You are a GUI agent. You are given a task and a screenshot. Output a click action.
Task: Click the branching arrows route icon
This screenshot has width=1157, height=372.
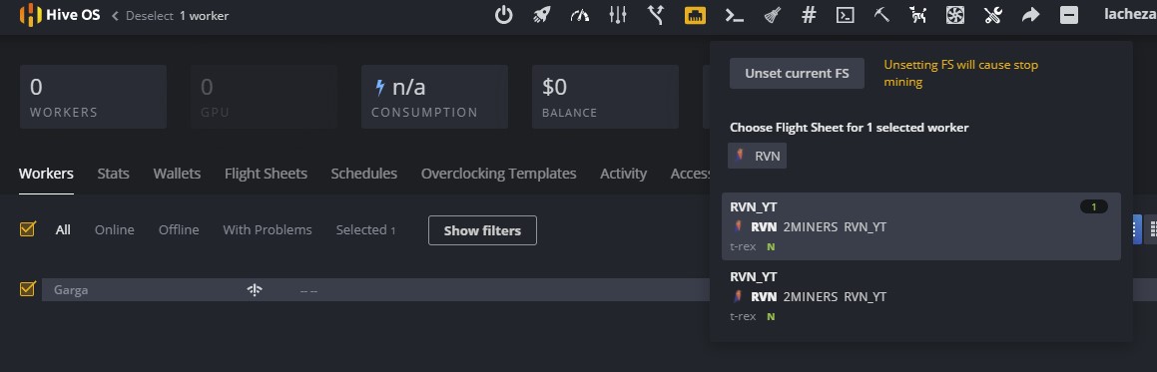(x=656, y=15)
